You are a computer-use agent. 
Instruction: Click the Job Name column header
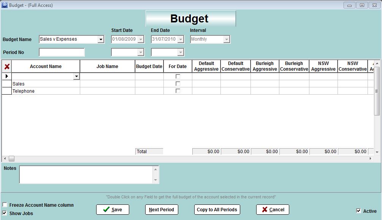point(107,66)
